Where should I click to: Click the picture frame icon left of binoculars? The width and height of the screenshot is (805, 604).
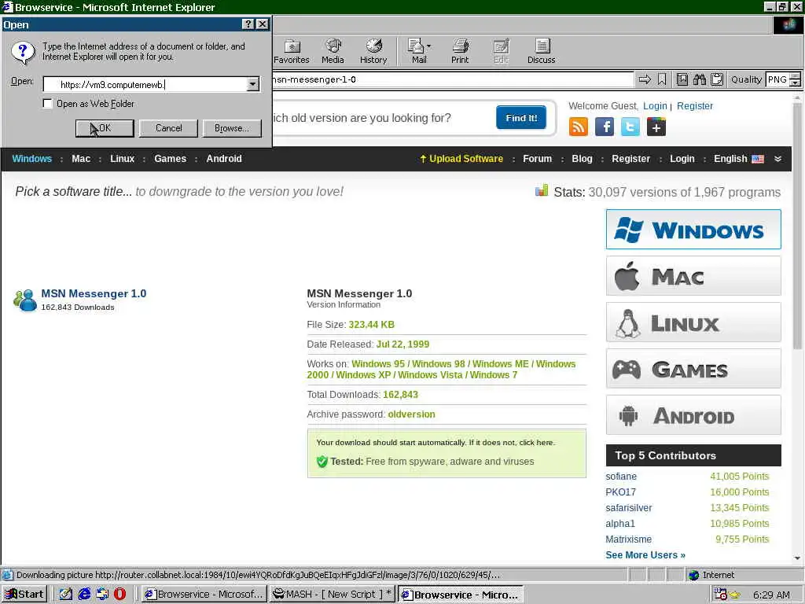coord(682,79)
